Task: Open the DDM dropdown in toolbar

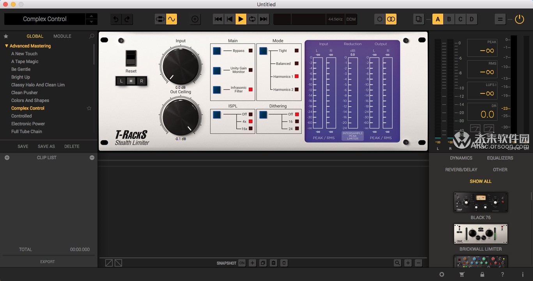Action: pyautogui.click(x=351, y=19)
